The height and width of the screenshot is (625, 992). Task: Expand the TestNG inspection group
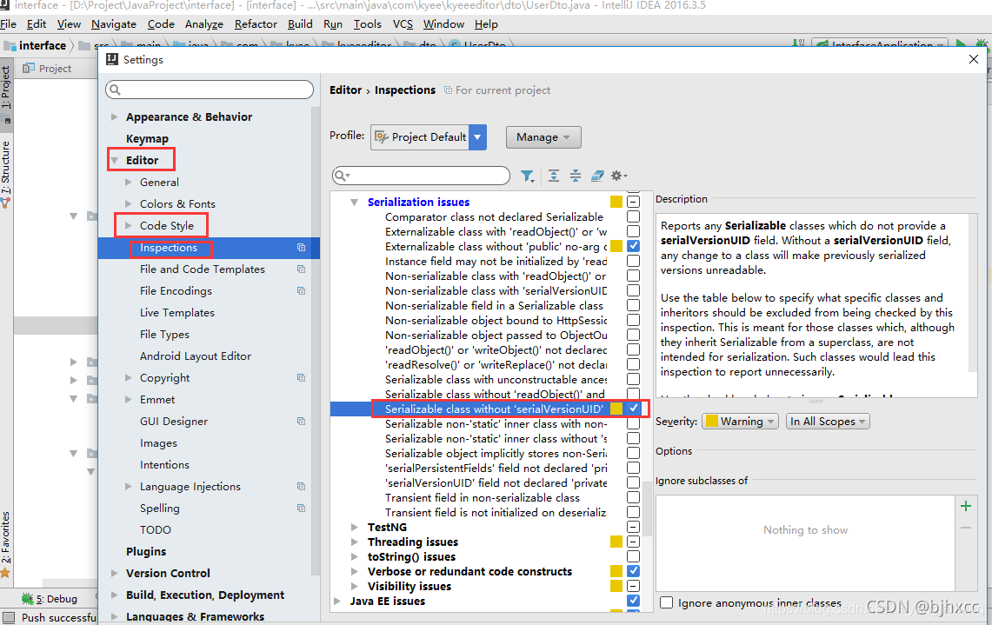click(355, 527)
